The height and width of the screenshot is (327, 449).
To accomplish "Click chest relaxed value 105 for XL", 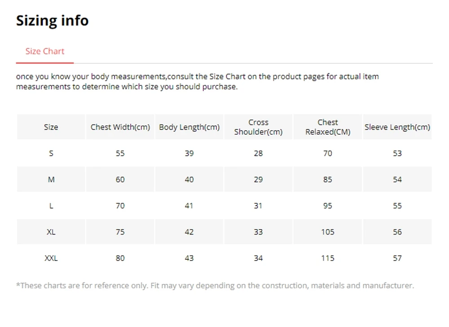I will pyautogui.click(x=328, y=232).
